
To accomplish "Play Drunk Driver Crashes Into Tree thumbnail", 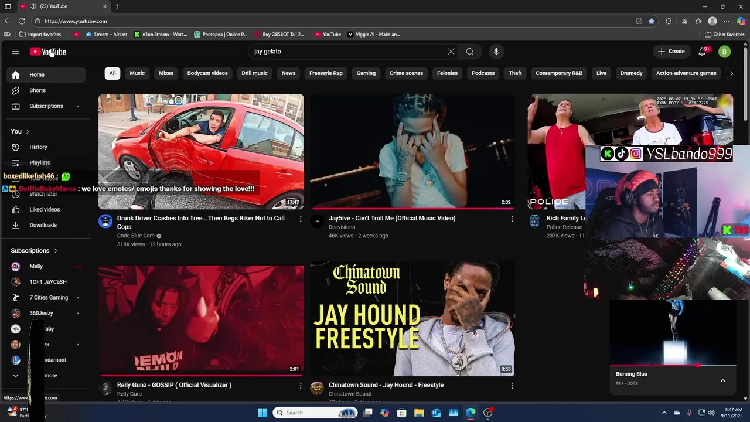I will coord(201,151).
